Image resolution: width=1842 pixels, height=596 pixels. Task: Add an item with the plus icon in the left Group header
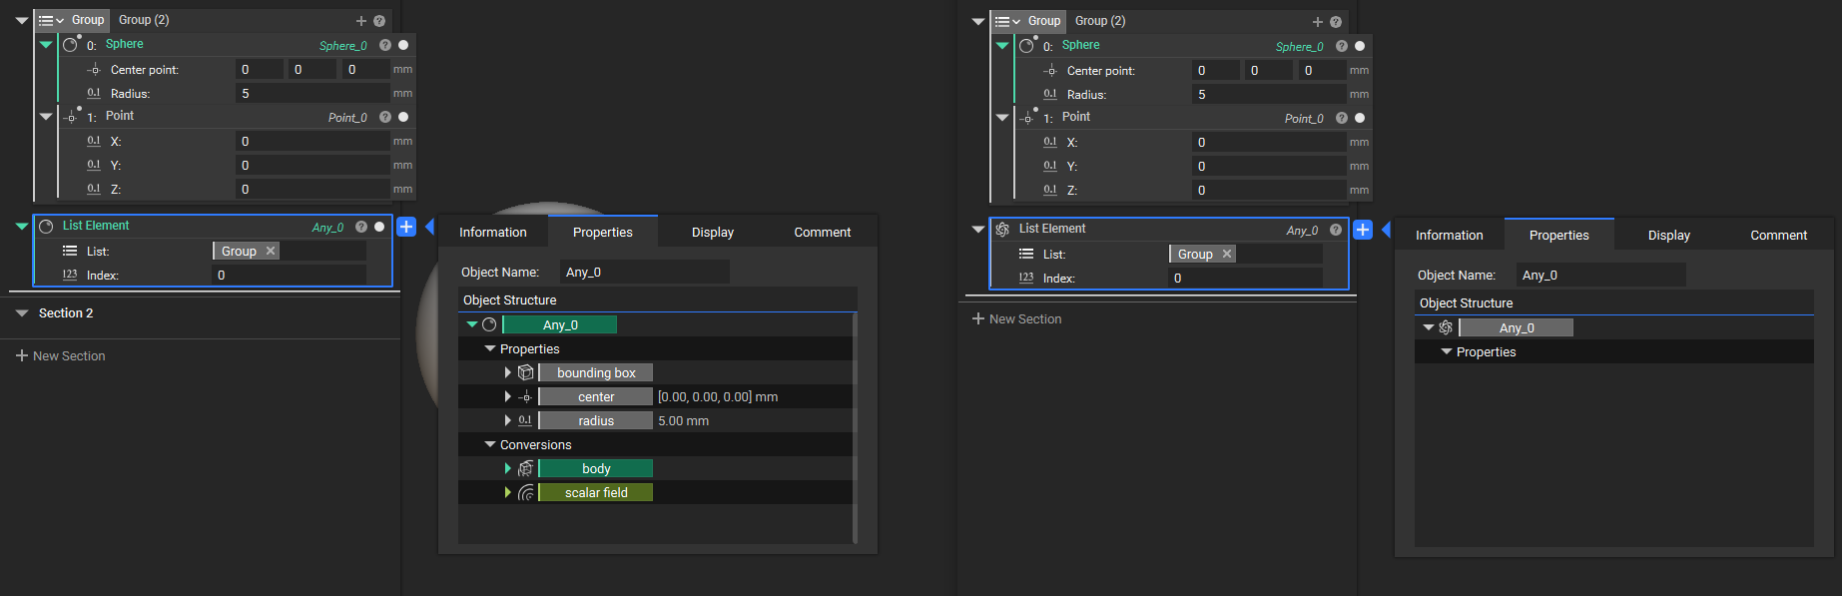click(x=361, y=21)
